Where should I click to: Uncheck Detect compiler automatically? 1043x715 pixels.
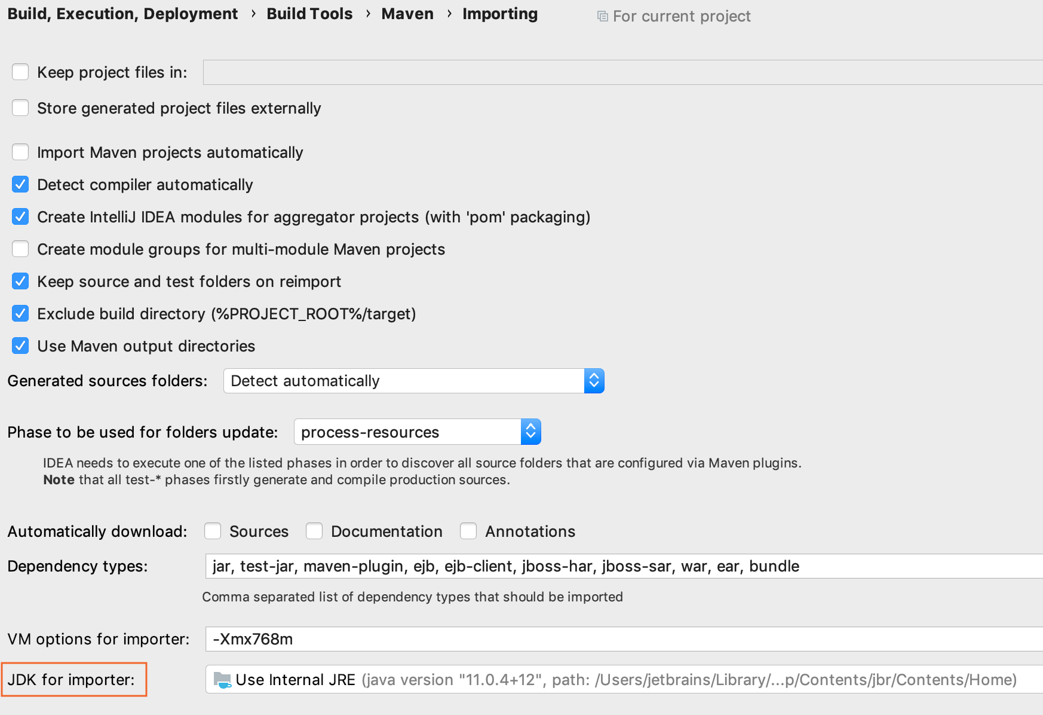coord(20,185)
